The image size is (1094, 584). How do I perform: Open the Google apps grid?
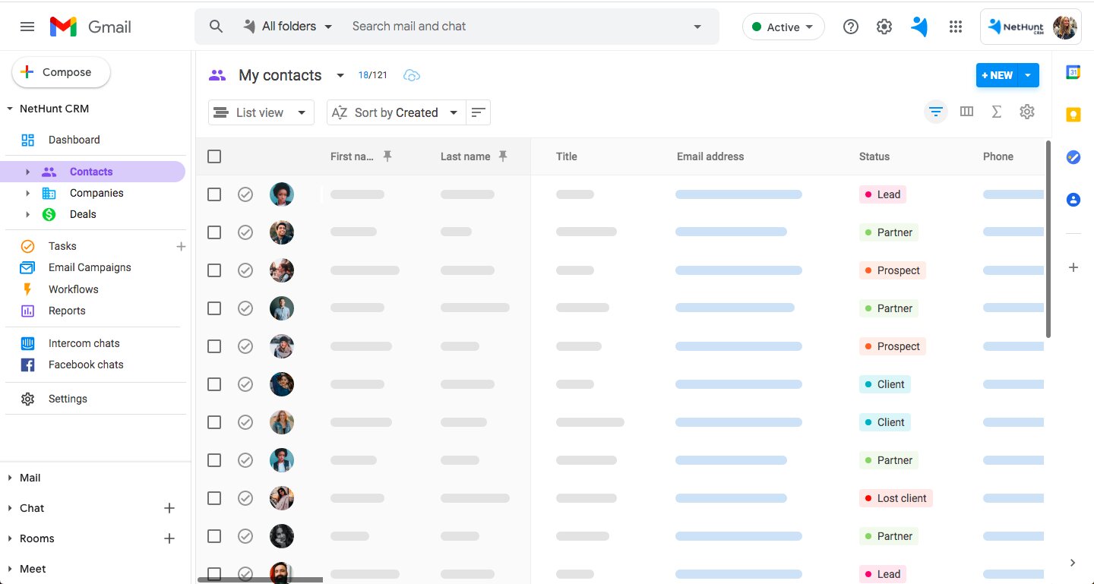click(956, 27)
